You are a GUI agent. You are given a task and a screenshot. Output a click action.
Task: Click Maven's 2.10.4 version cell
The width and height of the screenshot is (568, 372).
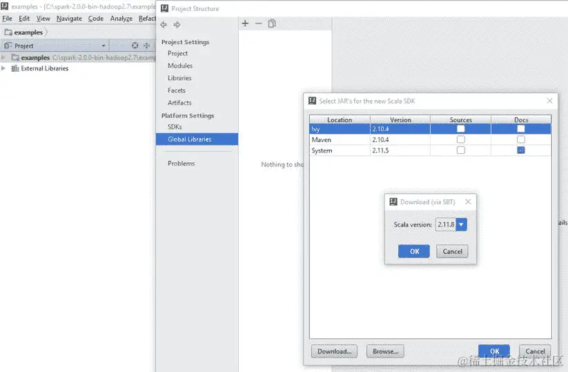pos(400,139)
